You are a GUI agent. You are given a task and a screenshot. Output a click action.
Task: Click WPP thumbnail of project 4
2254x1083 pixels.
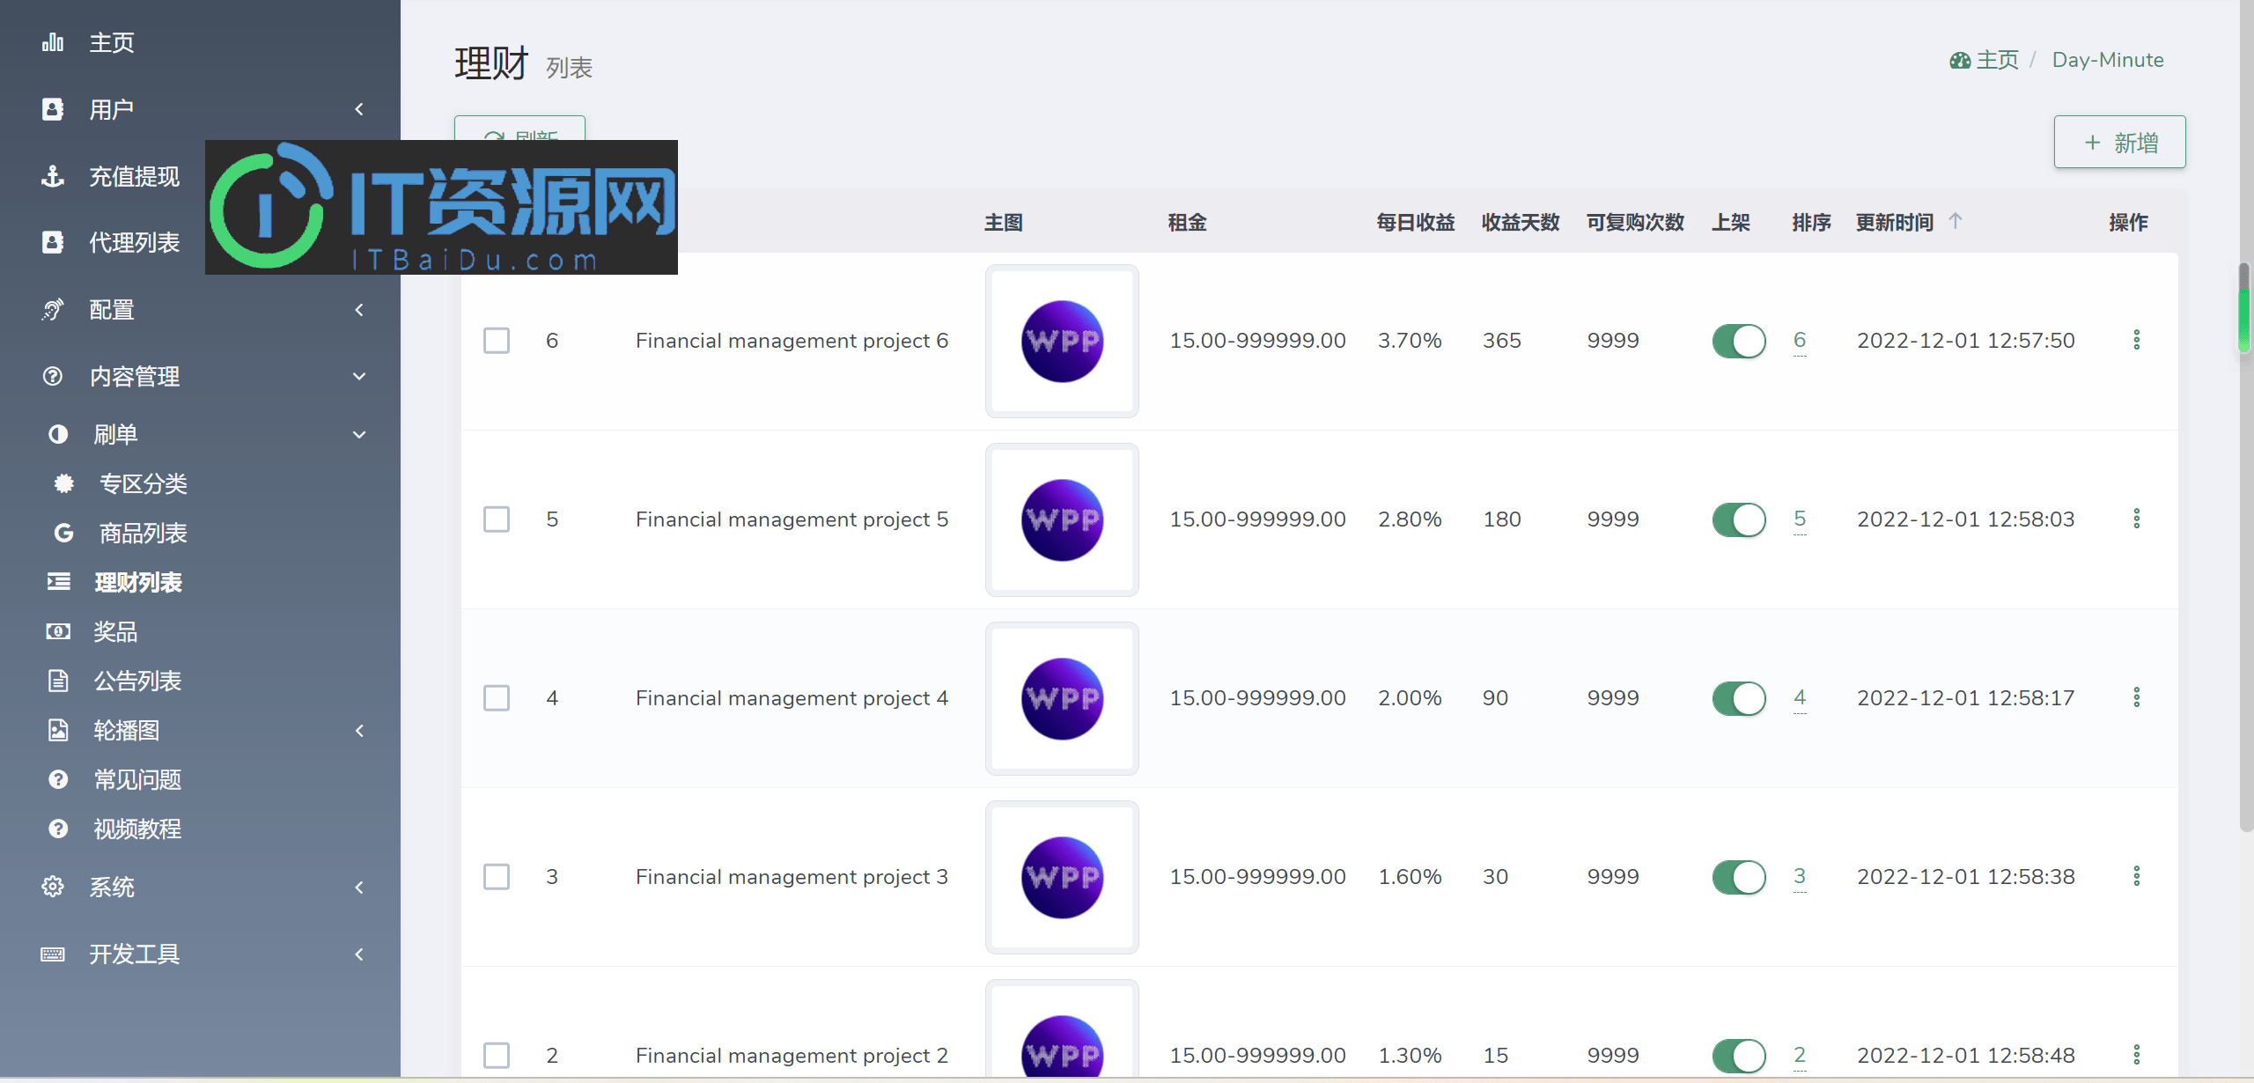tap(1062, 698)
